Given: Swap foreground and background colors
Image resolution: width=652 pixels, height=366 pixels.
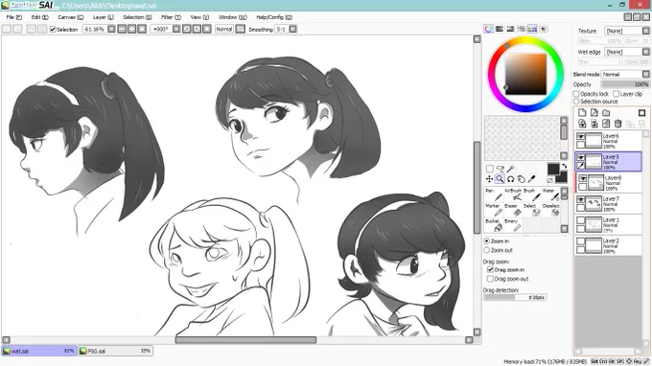Looking at the screenshot, I should [x=564, y=166].
